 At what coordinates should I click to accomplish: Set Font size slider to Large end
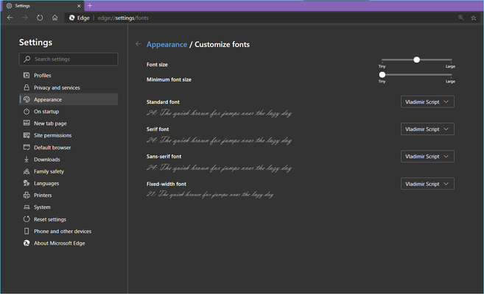[x=452, y=60]
